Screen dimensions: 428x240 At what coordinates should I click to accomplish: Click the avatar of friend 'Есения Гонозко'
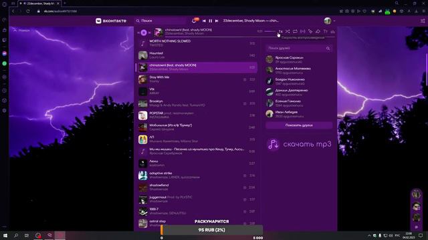pos(270,103)
